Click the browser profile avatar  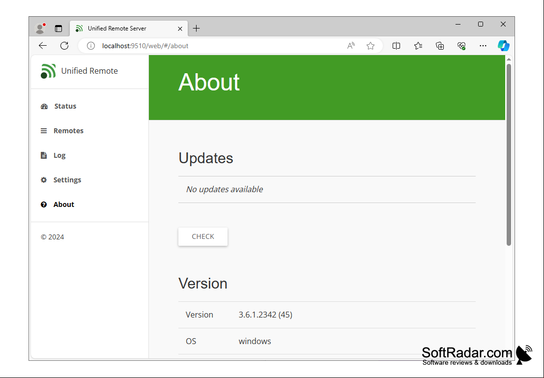[x=40, y=29]
